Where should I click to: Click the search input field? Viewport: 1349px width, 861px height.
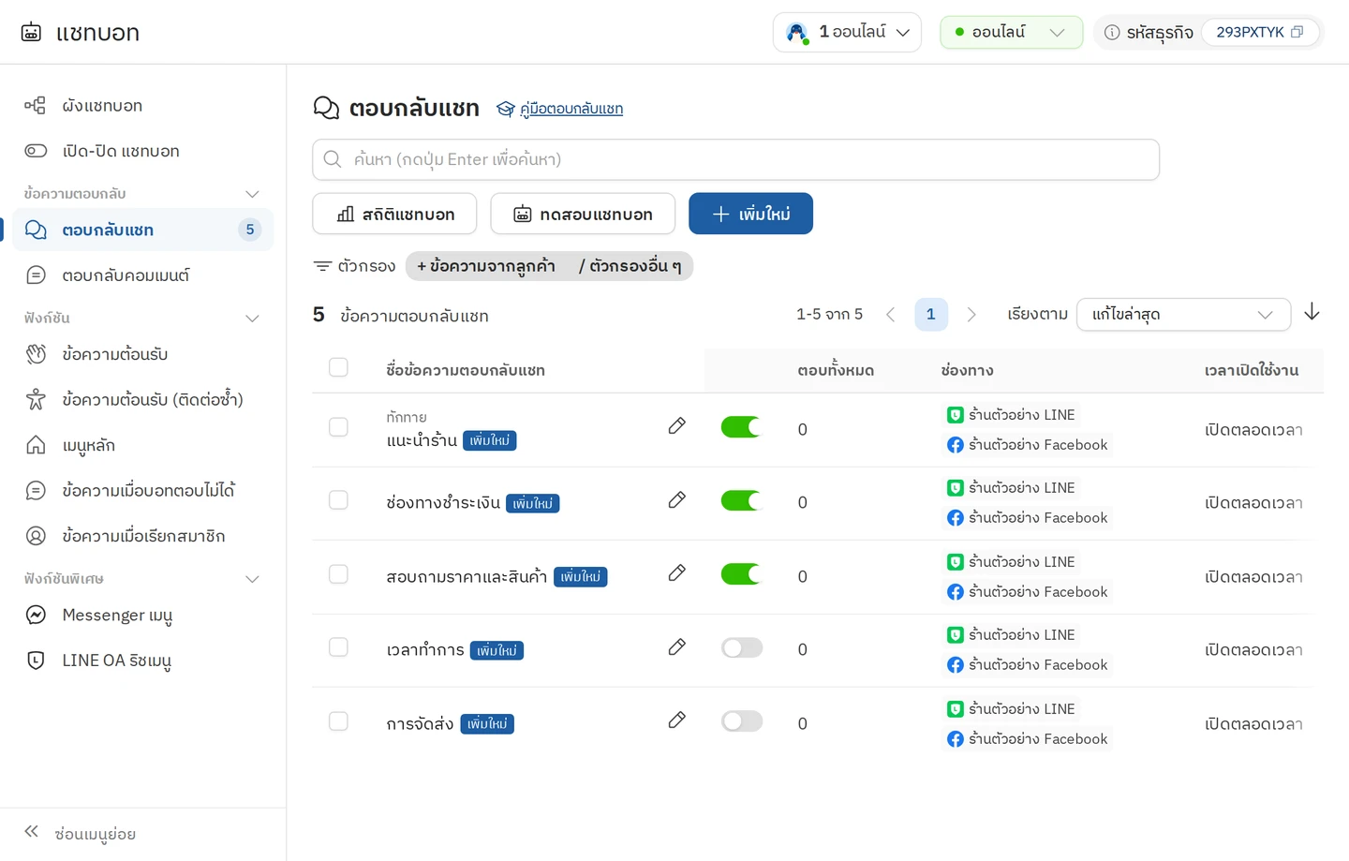coord(735,159)
